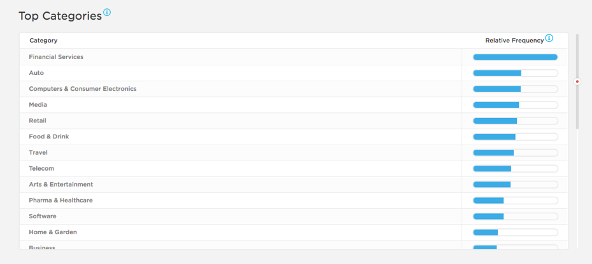Open Computers & Consumer Electronics category
Screen dimensions: 592x264
click(x=83, y=89)
